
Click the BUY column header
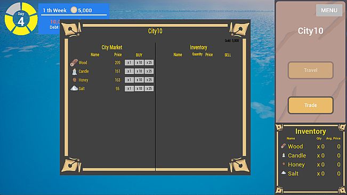[139, 55]
